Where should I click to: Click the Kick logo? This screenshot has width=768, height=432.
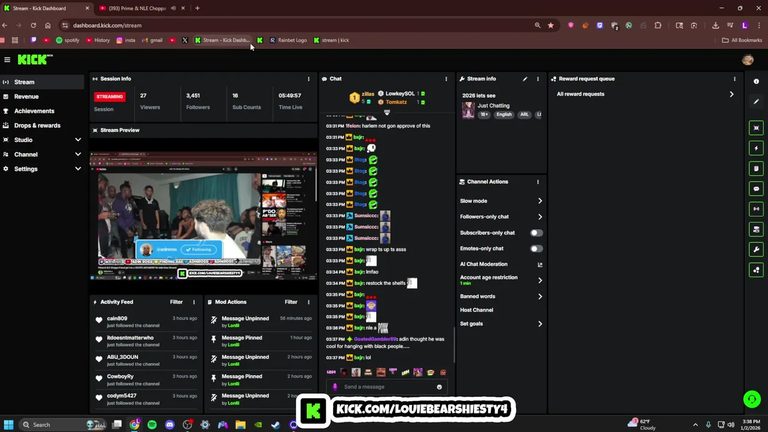[35, 59]
